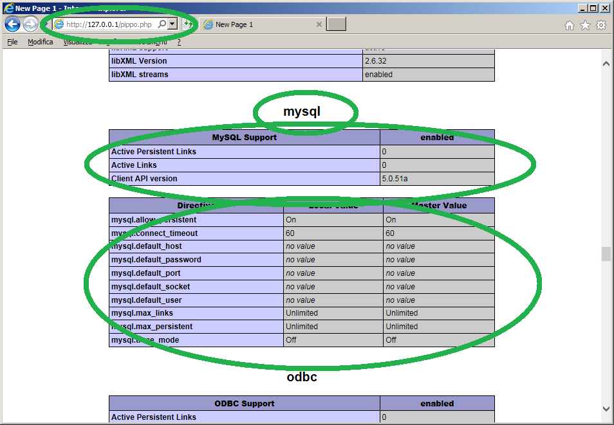Click the vertical scrollbar down arrow
The image size is (614, 425).
pyautogui.click(x=606, y=408)
